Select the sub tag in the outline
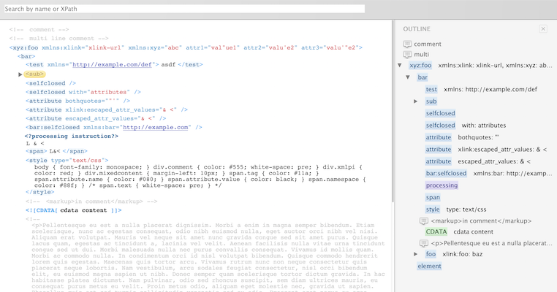The image size is (557, 292). pos(431,101)
